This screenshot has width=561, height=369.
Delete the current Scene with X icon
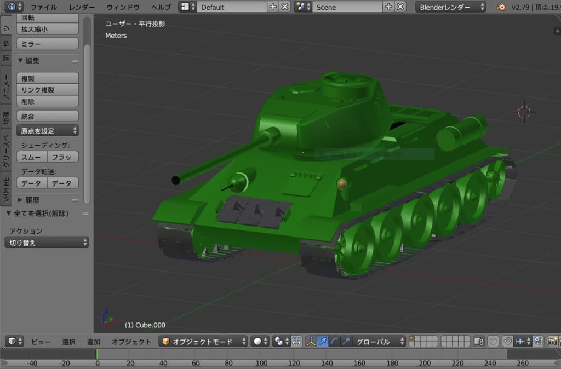tap(400, 7)
